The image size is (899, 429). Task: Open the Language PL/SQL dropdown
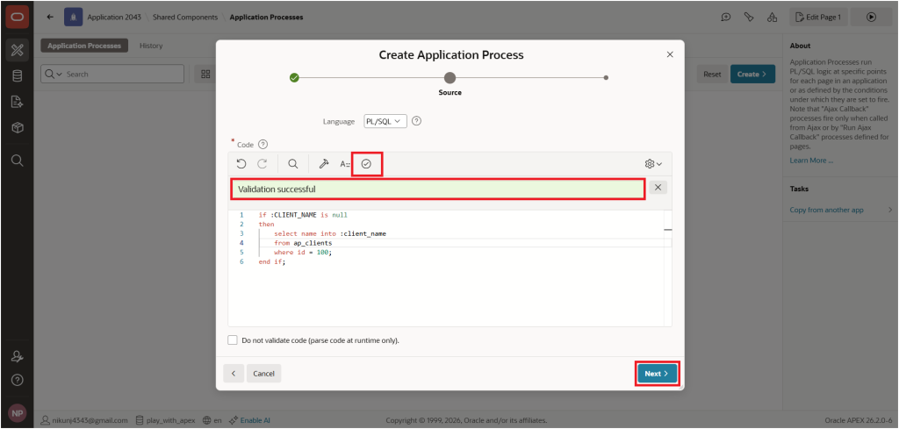385,121
